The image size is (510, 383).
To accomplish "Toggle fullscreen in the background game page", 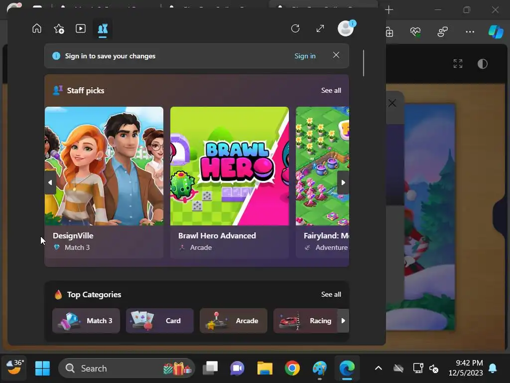I will [458, 63].
